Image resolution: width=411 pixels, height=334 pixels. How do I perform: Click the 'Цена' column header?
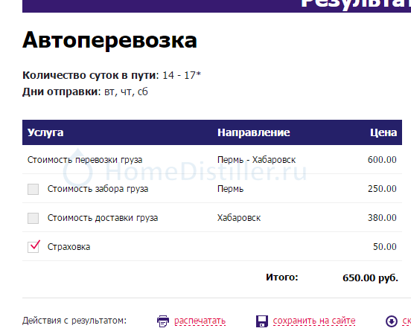[x=383, y=132]
